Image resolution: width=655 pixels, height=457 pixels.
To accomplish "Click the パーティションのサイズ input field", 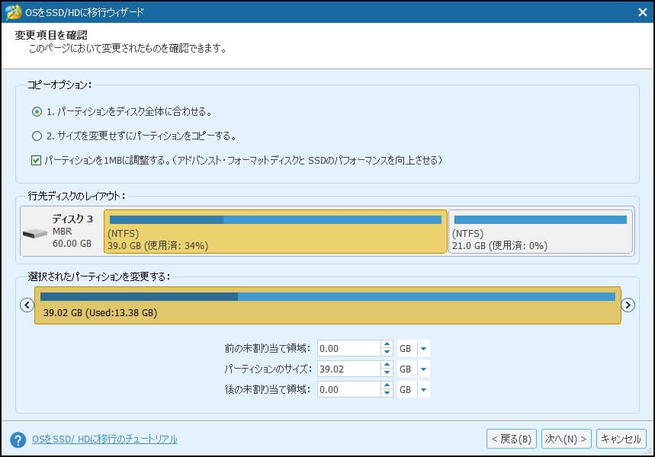I will (351, 369).
